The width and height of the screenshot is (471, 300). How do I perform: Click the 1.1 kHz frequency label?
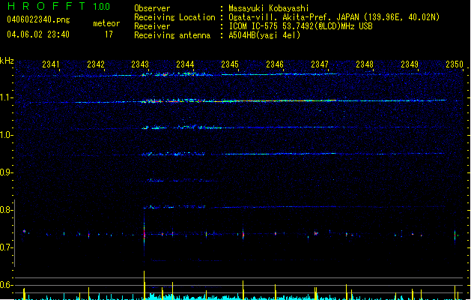point(6,97)
